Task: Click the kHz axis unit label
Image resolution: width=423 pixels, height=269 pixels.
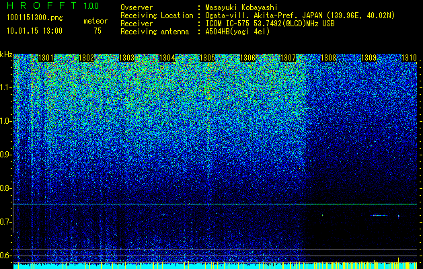Action: tap(6, 54)
